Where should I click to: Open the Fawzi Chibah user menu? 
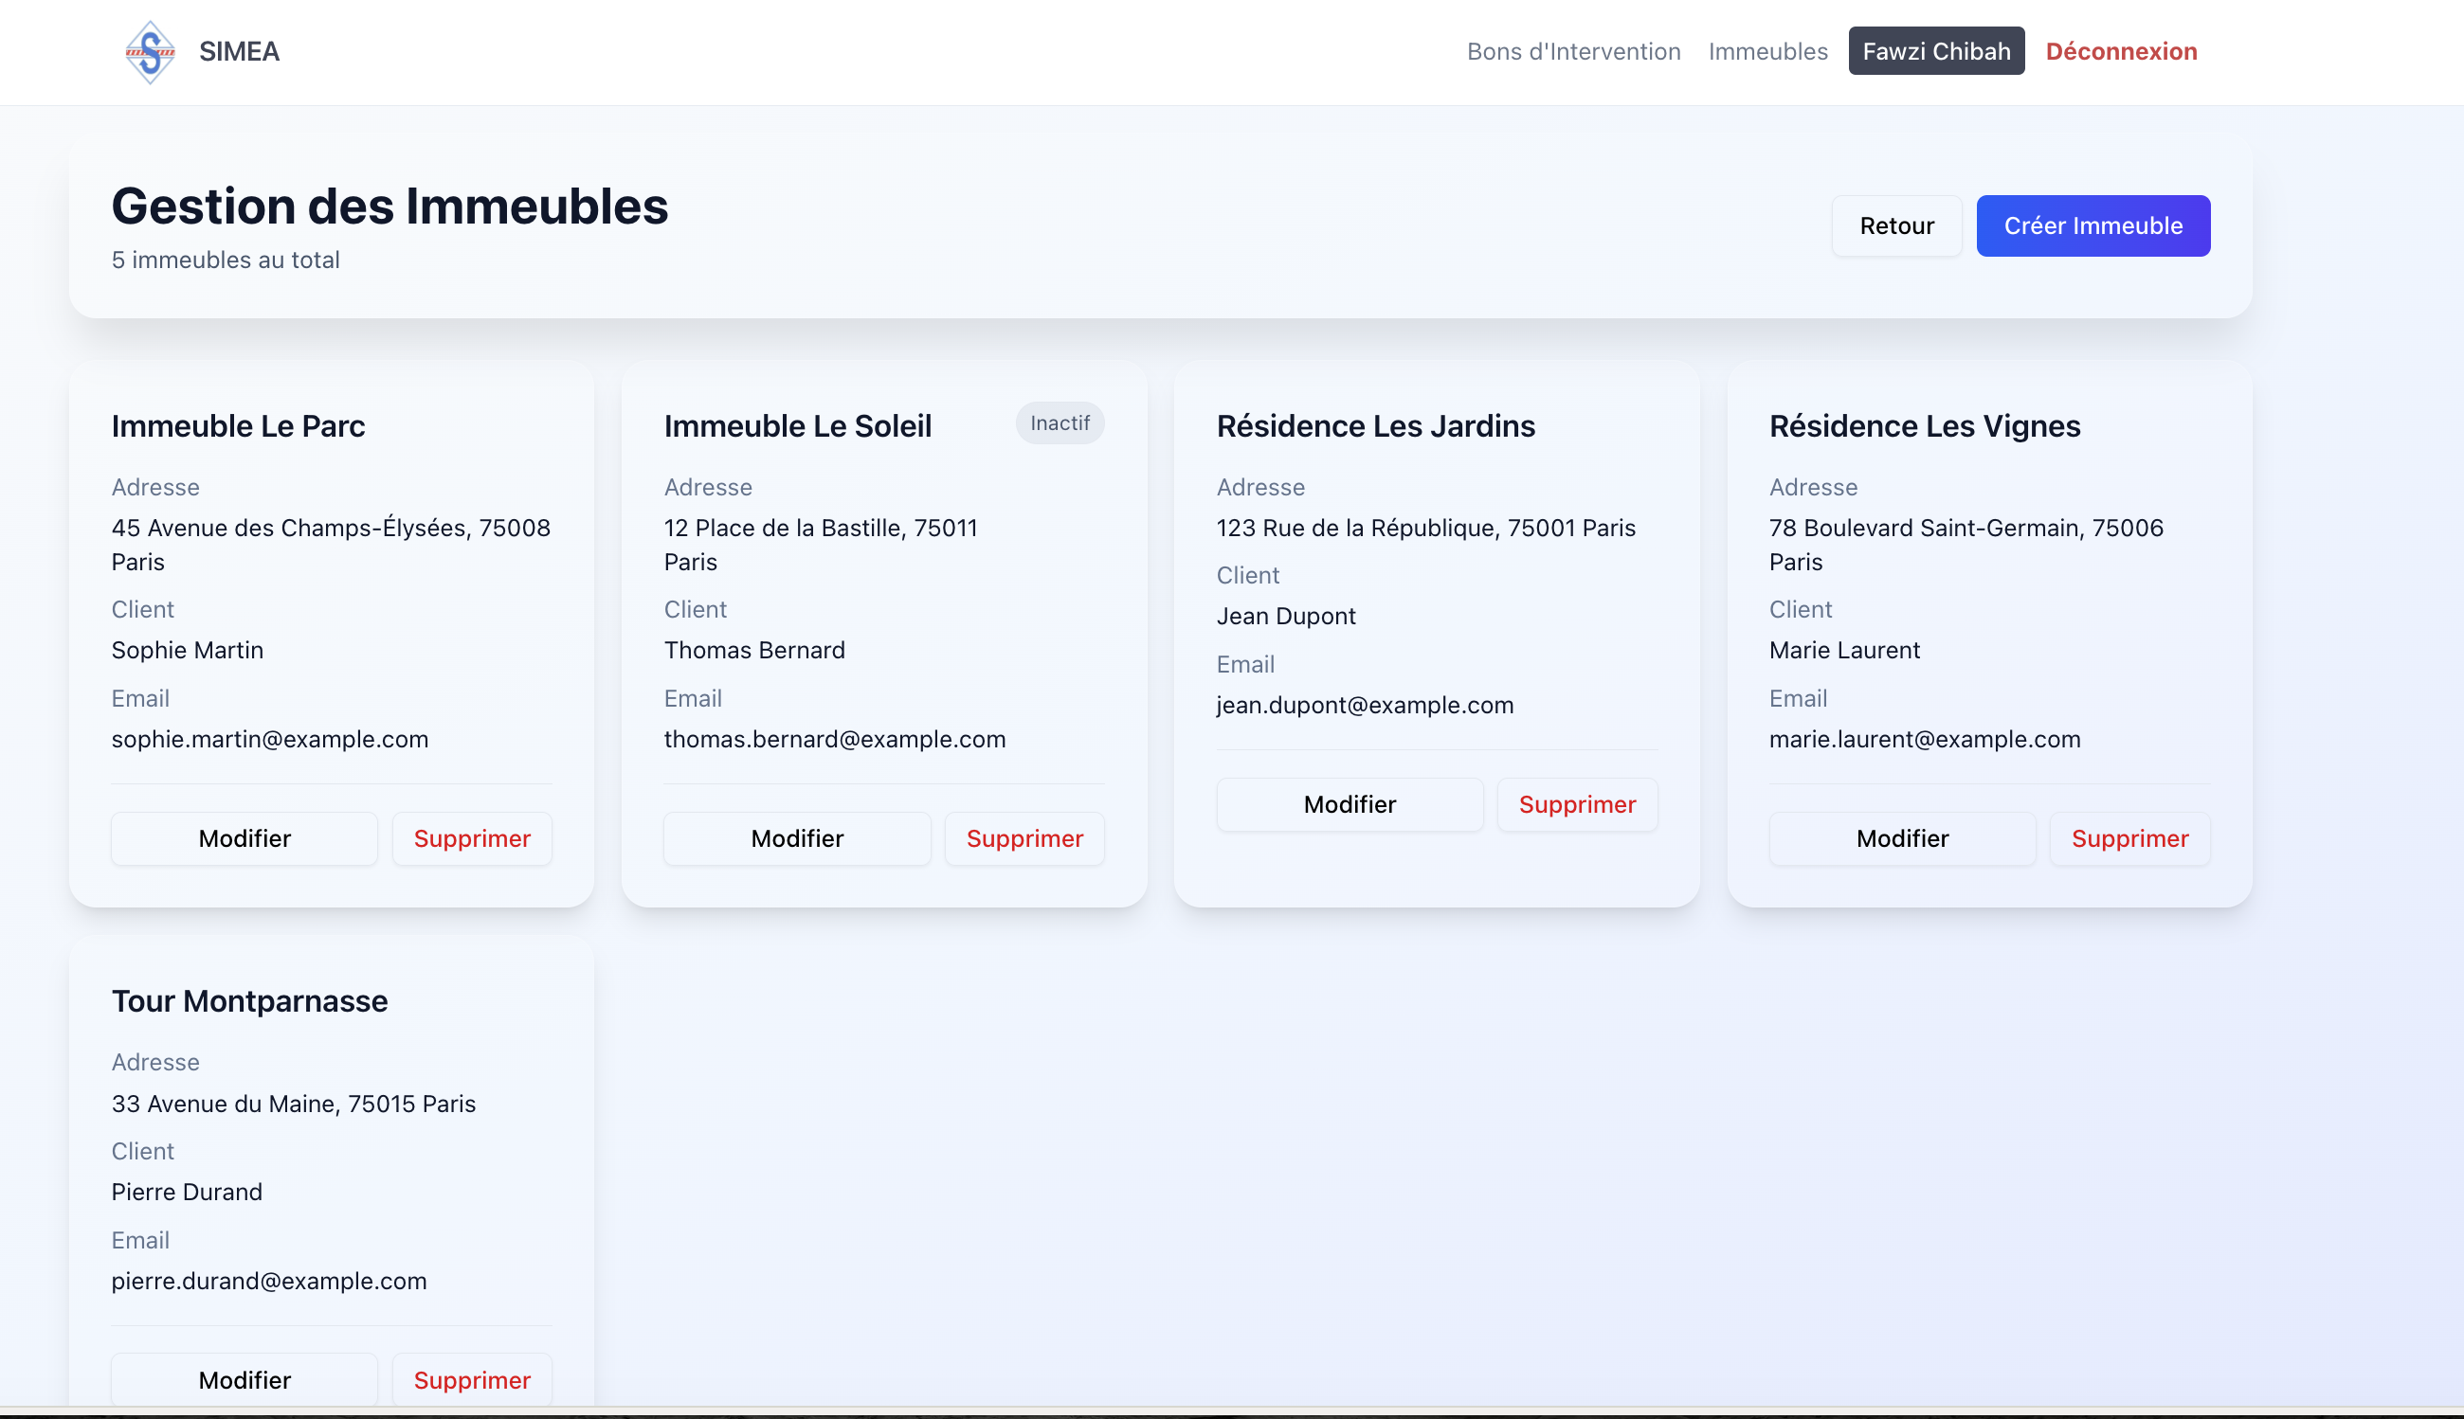1935,52
